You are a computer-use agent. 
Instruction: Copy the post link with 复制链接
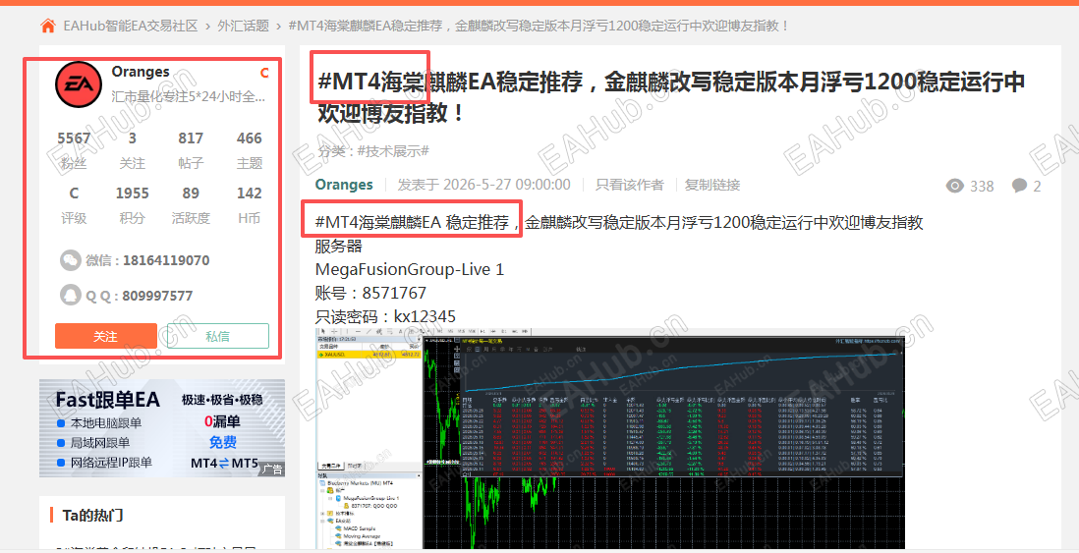pos(712,185)
